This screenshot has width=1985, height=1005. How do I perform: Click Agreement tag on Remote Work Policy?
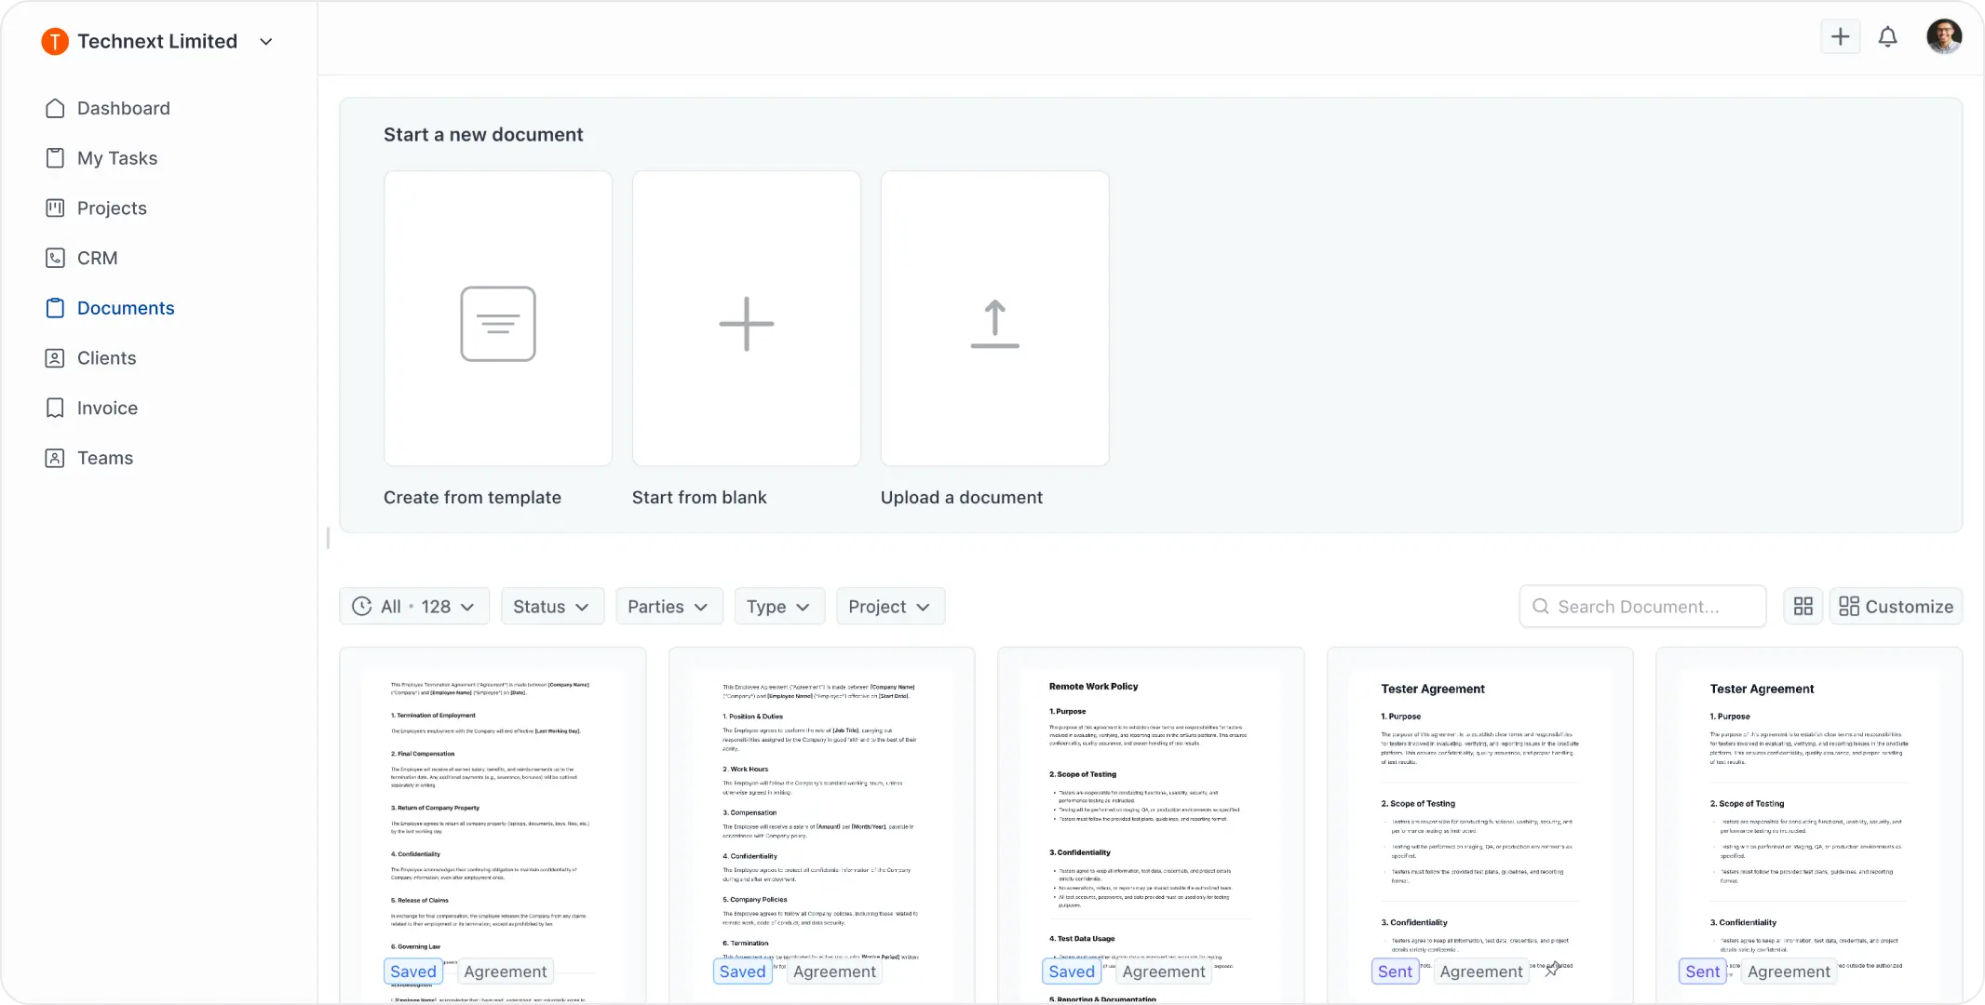[x=1164, y=971]
